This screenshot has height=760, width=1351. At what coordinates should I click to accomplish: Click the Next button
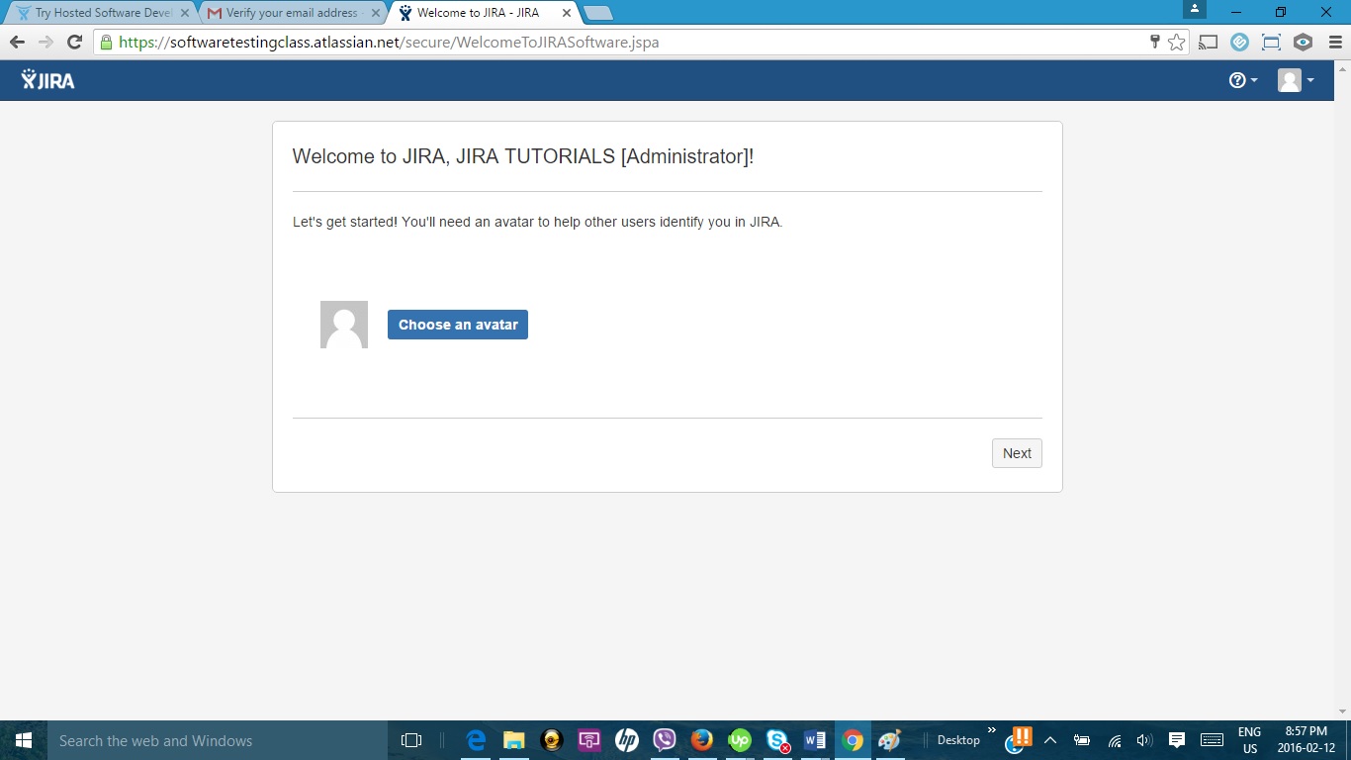(1017, 453)
